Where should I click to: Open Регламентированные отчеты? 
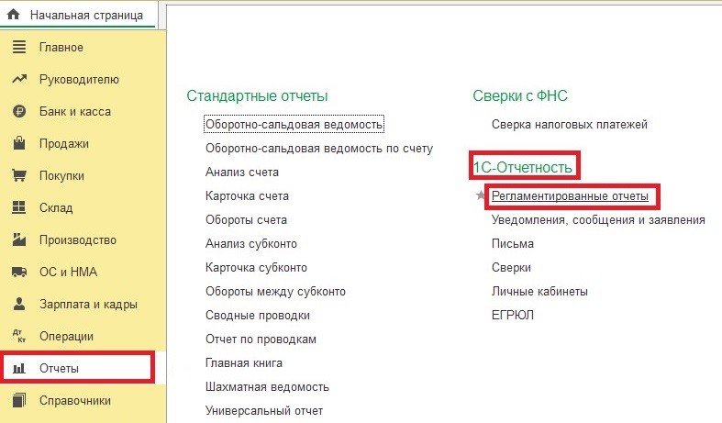570,195
